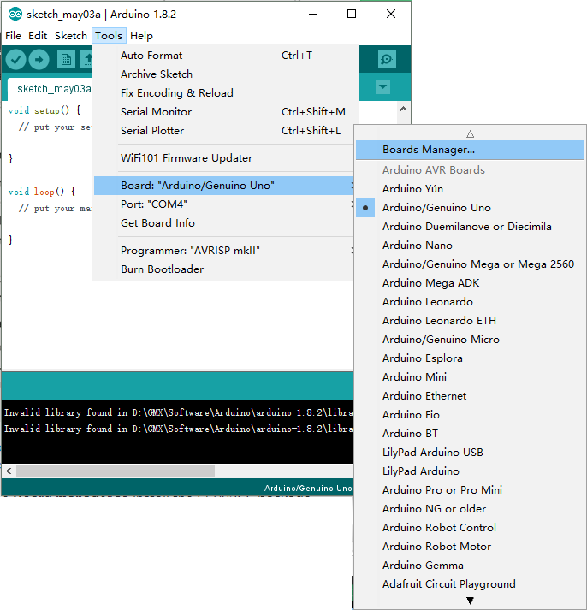The height and width of the screenshot is (610, 587).
Task: Choose Arduino Mini board
Action: [470, 377]
